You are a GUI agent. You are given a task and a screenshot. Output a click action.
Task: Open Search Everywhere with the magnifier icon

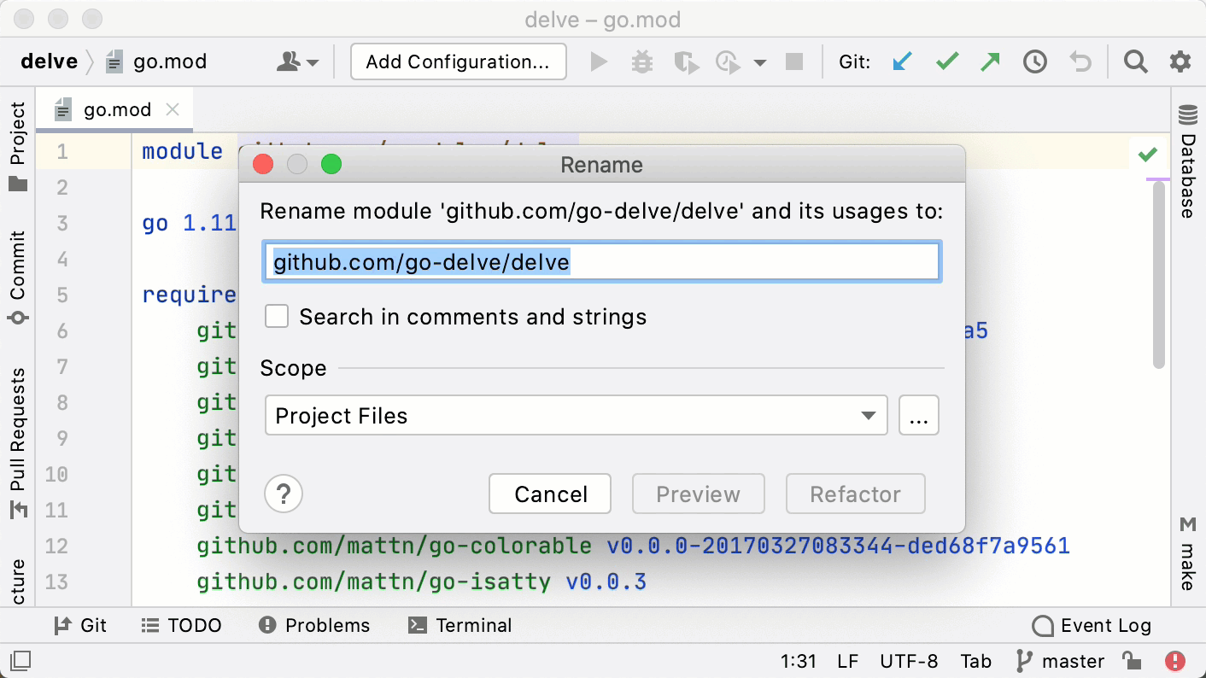click(x=1135, y=61)
